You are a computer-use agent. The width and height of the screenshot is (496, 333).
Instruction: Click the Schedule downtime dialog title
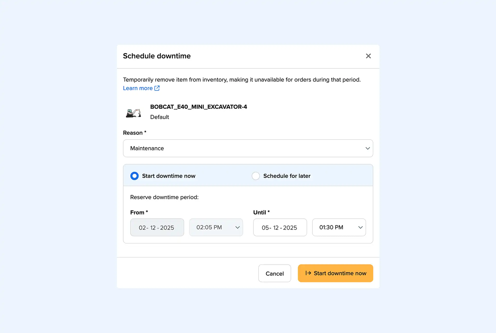click(156, 56)
